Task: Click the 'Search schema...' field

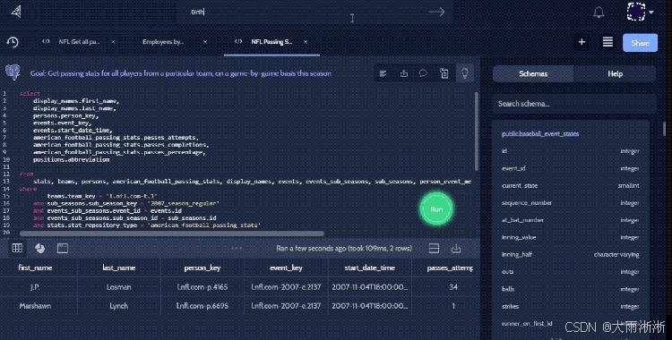Action: point(574,104)
